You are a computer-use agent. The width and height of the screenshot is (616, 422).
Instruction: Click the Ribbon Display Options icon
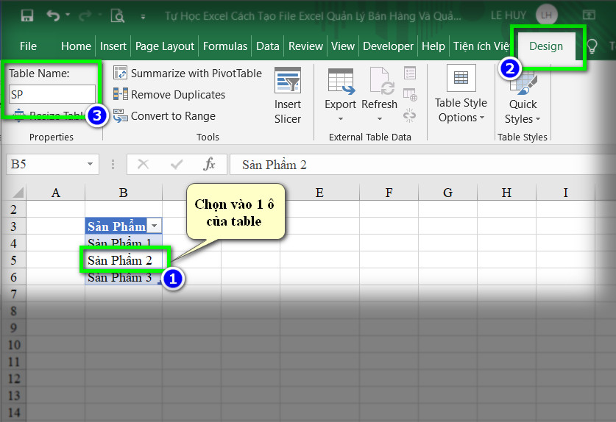589,15
